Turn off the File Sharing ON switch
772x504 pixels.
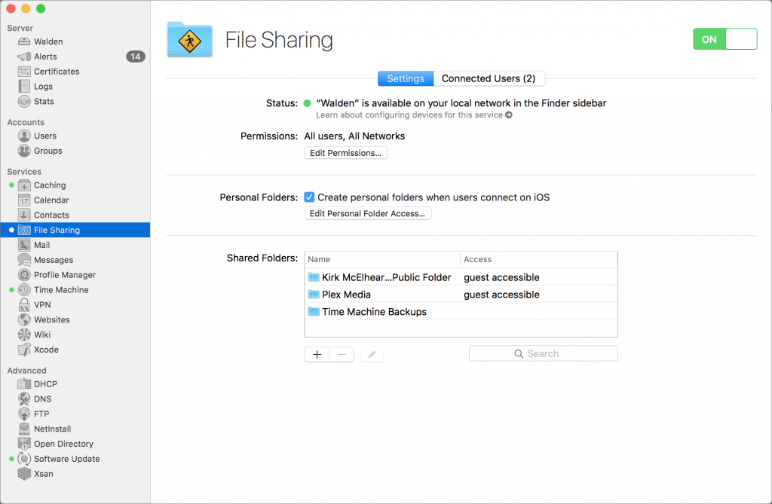[x=725, y=39]
